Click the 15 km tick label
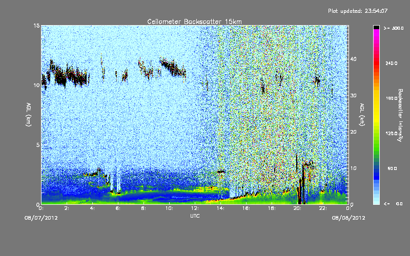 (x=36, y=26)
